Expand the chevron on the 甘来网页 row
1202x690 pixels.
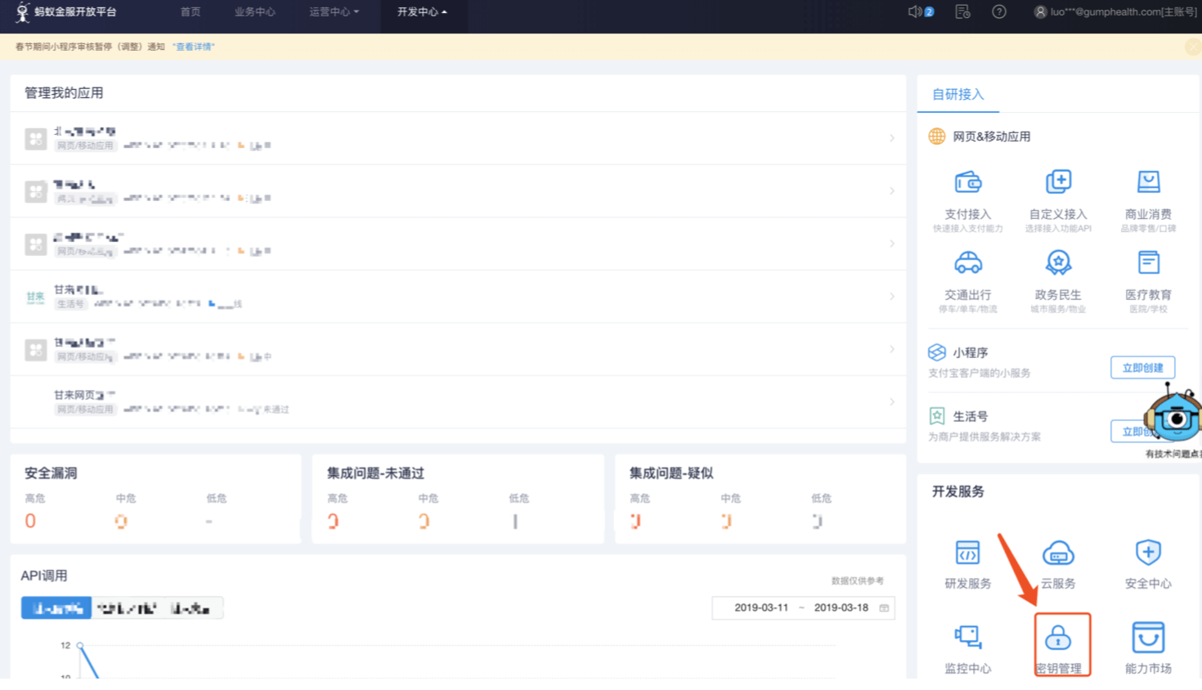coord(892,401)
